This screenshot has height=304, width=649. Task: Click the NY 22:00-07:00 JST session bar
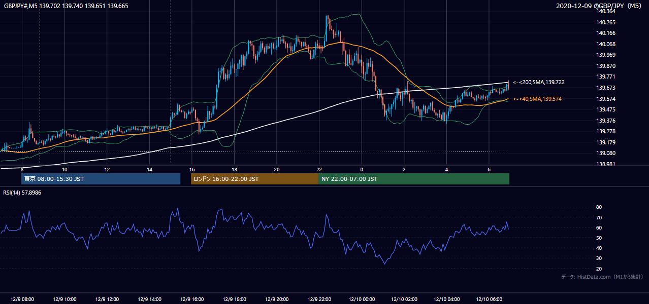click(x=414, y=179)
